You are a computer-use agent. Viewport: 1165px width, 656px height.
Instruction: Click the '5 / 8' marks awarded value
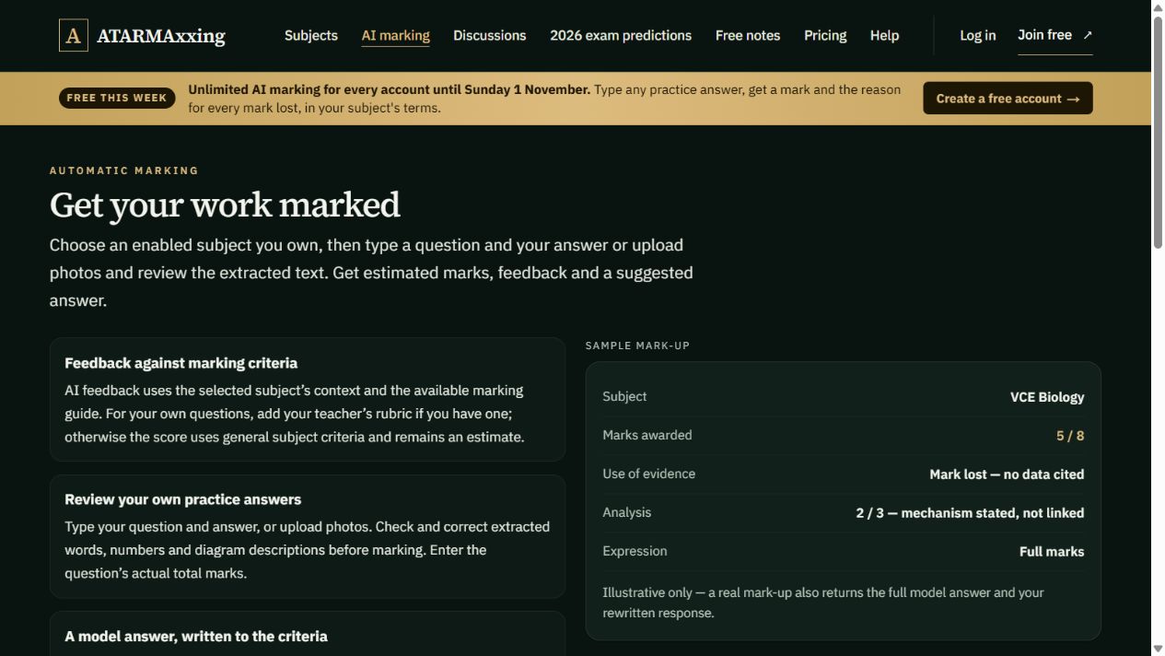point(1070,436)
